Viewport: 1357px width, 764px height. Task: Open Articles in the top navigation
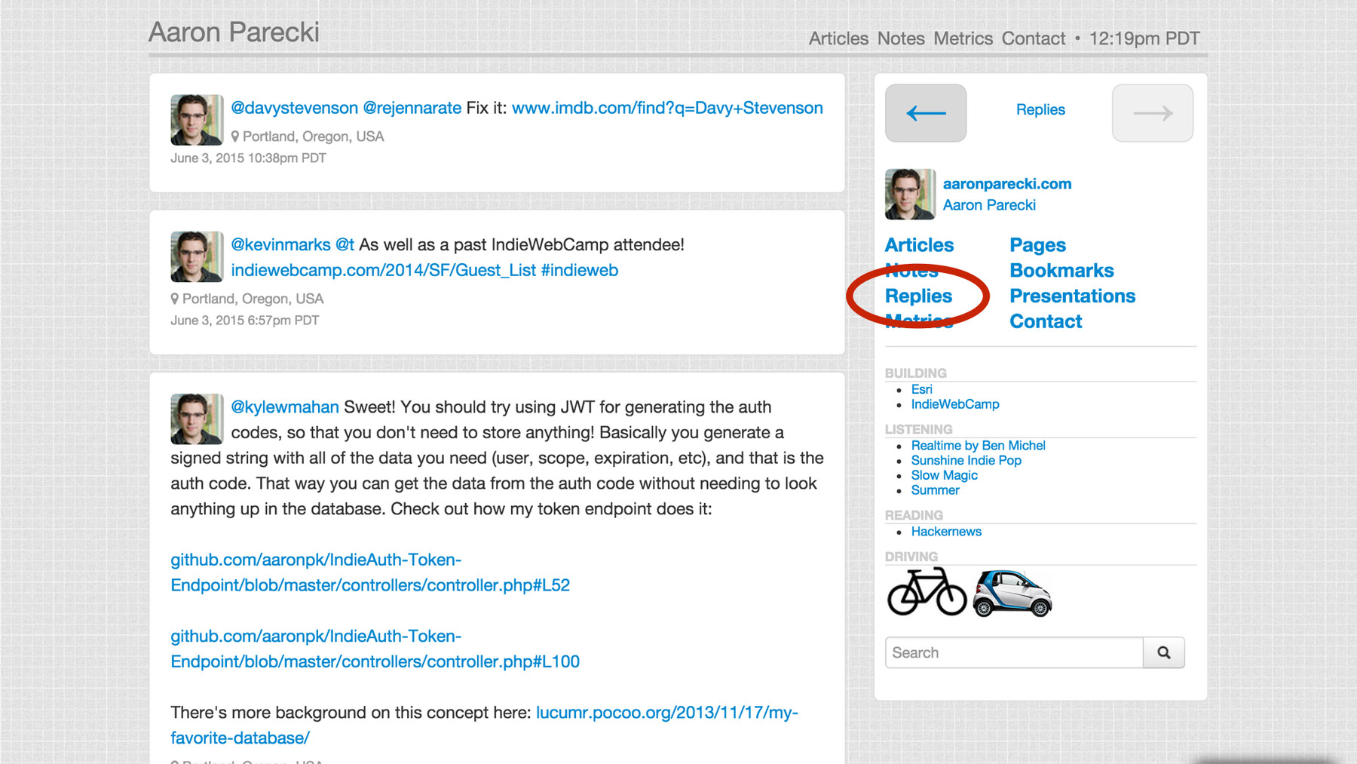pyautogui.click(x=838, y=38)
